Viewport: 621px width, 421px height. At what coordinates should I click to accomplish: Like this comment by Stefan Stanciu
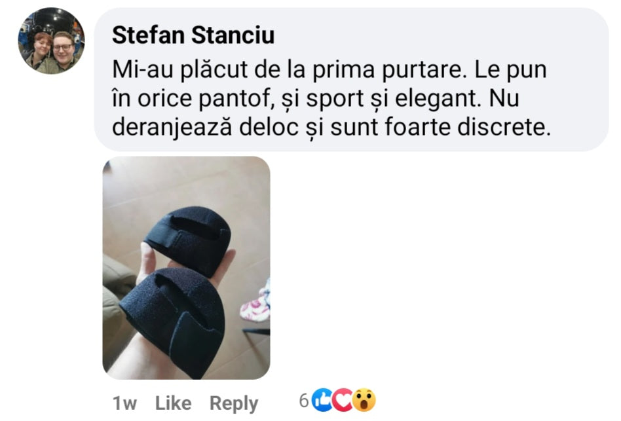[173, 403]
